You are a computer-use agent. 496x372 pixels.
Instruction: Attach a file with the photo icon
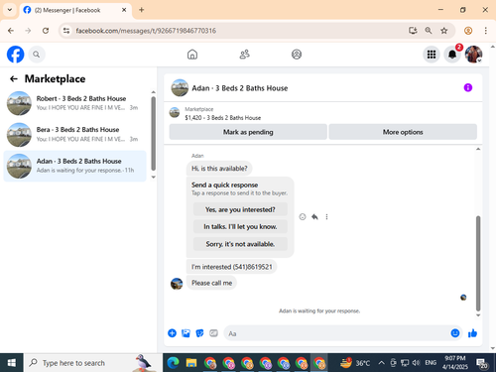tap(186, 333)
